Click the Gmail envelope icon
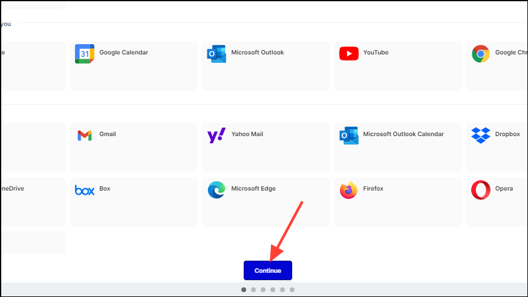 click(x=85, y=135)
